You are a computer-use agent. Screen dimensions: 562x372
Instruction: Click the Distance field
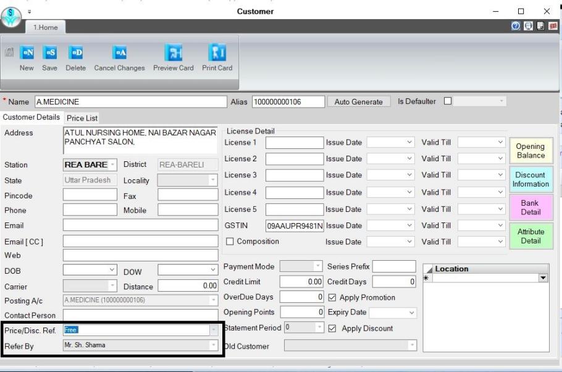188,286
